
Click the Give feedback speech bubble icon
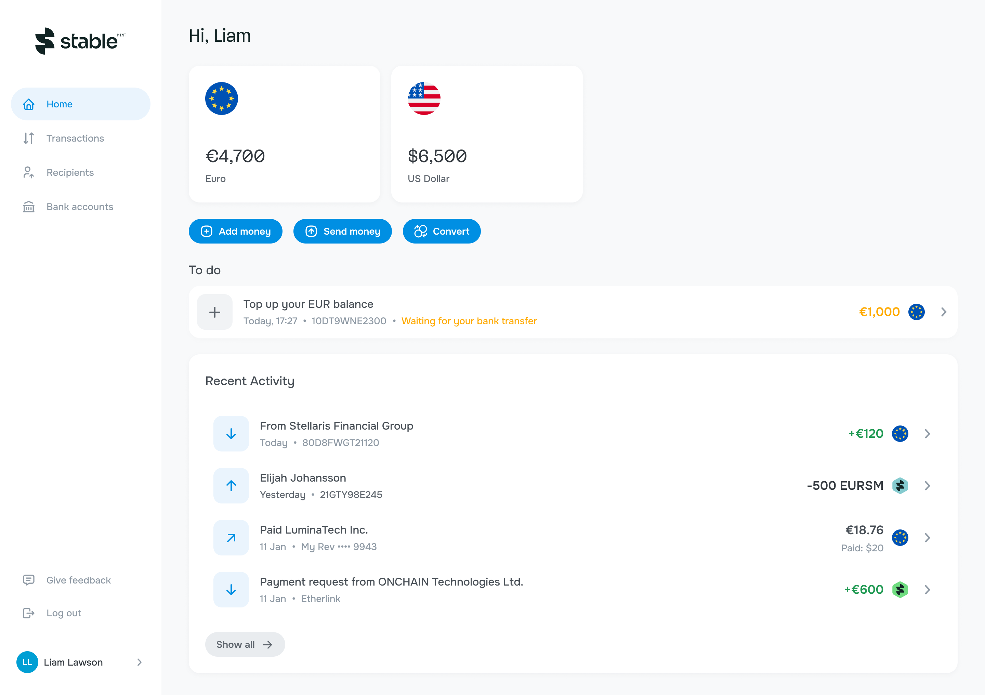[28, 580]
